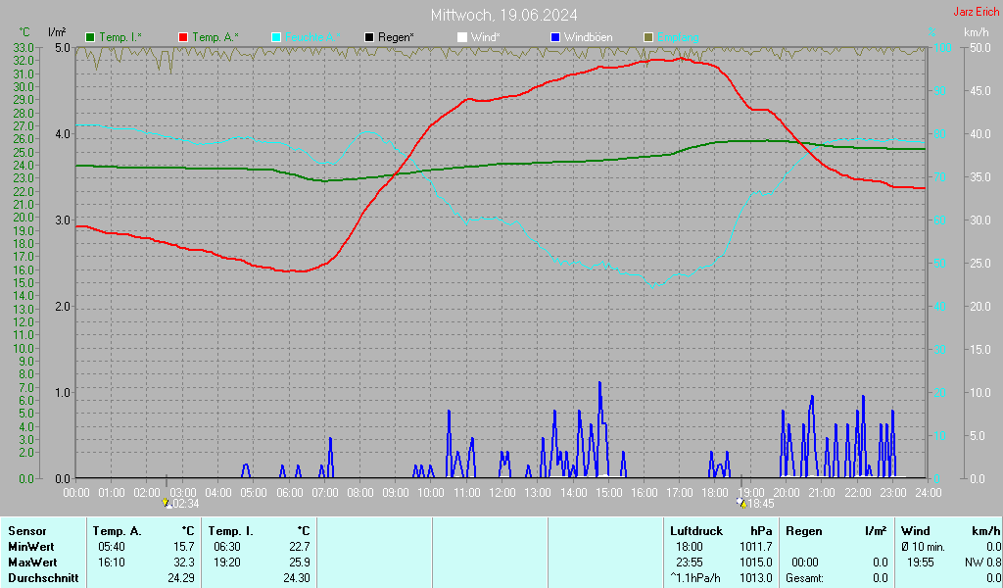Click the '°C' unit label above the temperature axis
Screen dimensions: 1003x588
(24, 32)
